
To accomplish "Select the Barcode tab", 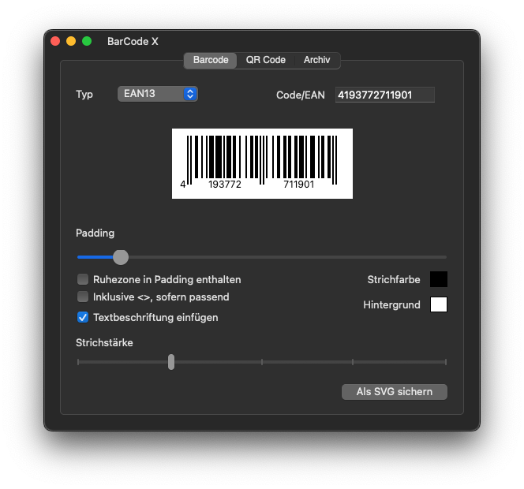I will click(211, 60).
